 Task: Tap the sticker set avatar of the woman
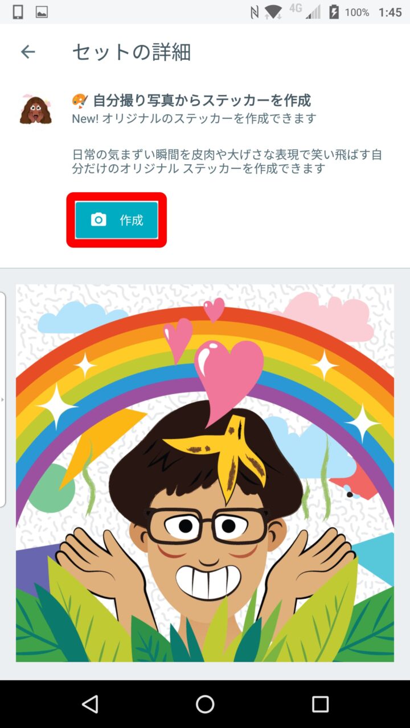[35, 109]
